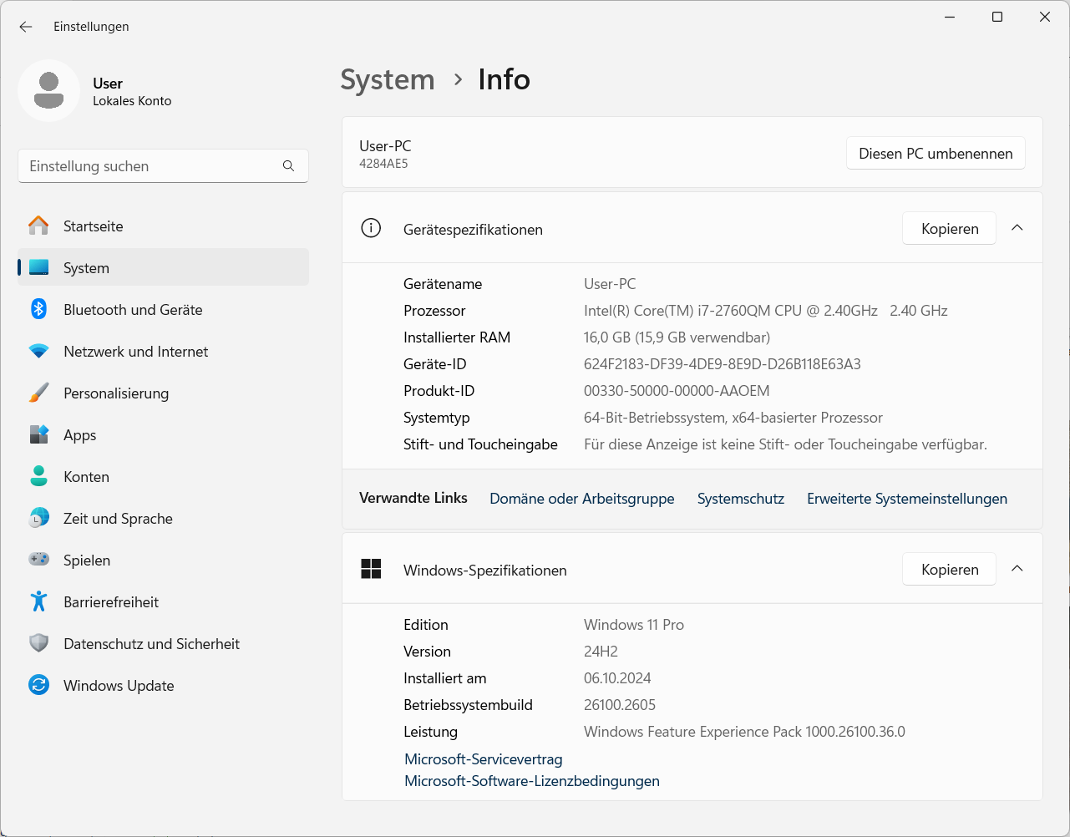Click the Datenschutz shield icon
Viewport: 1070px width, 837px height.
[38, 643]
